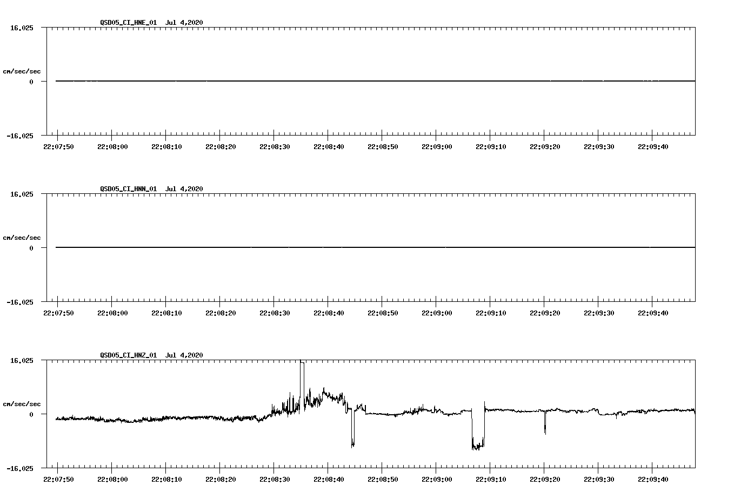Click the 0 axis label on HNN plot

[31, 248]
